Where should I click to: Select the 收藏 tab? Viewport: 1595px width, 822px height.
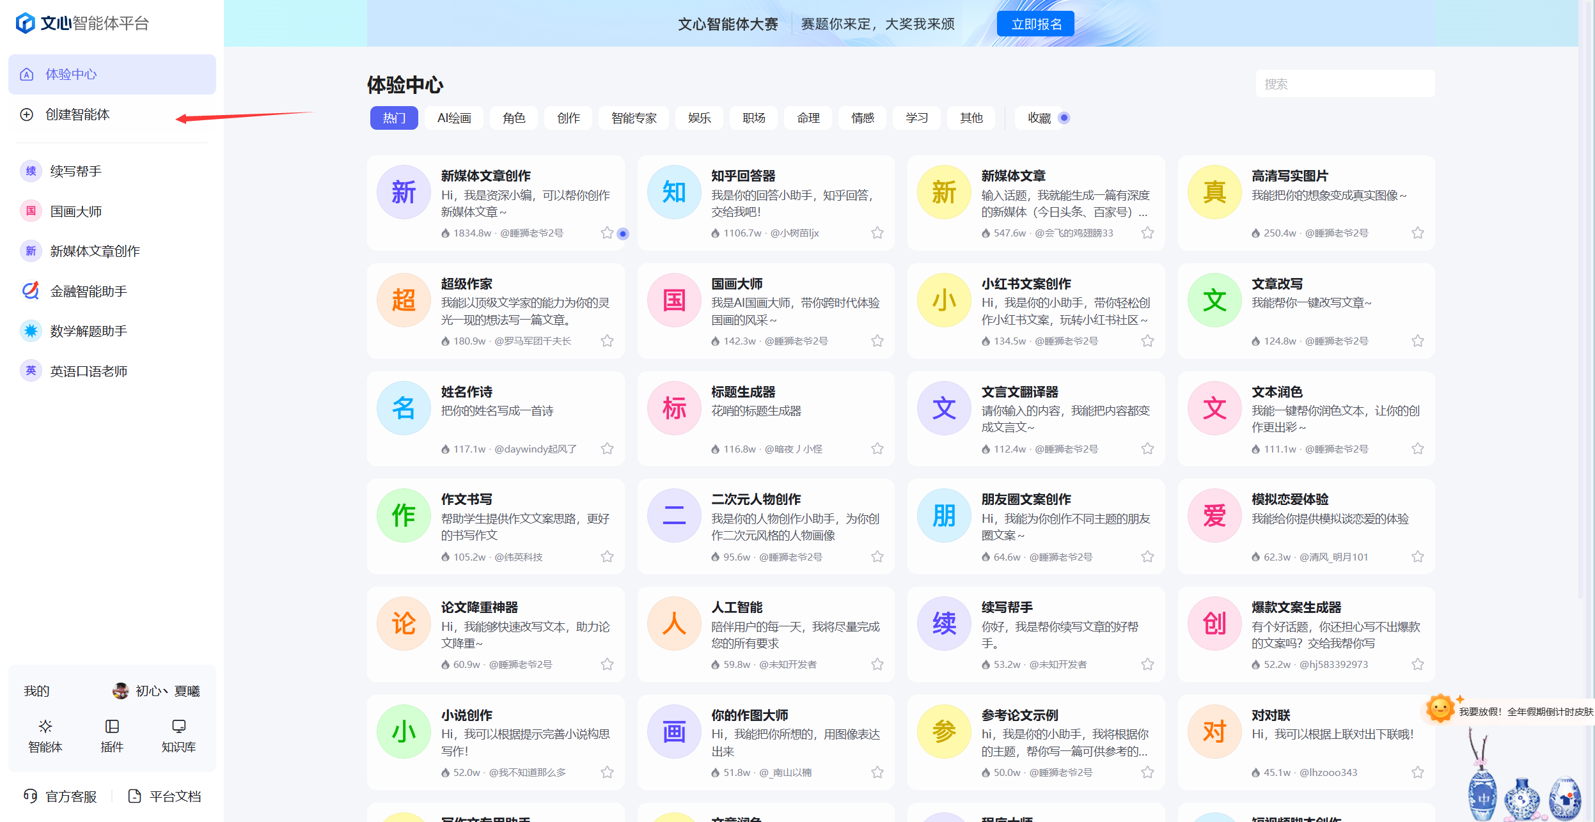(x=1039, y=118)
